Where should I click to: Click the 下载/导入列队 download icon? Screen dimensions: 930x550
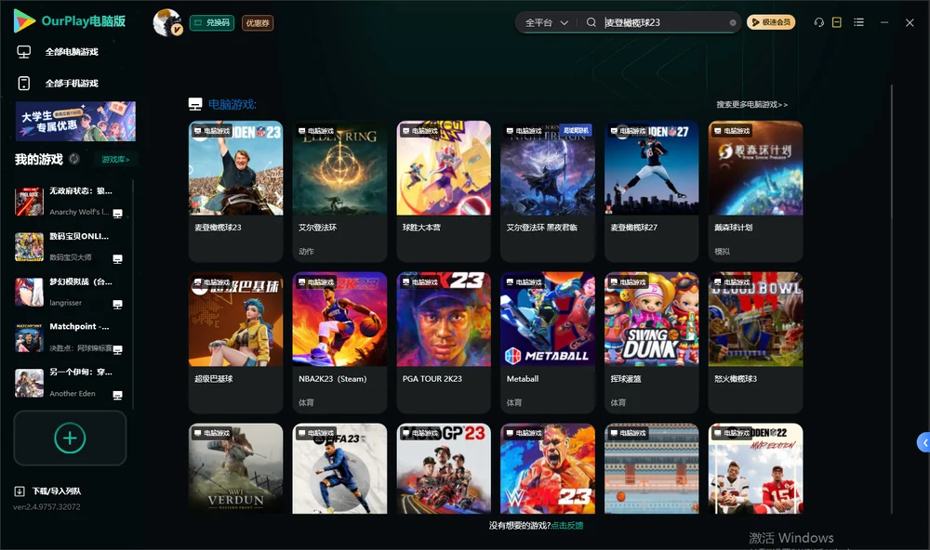[x=20, y=491]
